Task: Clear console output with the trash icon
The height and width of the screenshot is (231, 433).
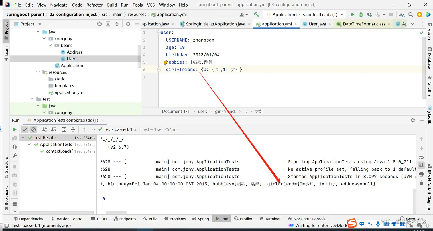Action: pos(421,183)
